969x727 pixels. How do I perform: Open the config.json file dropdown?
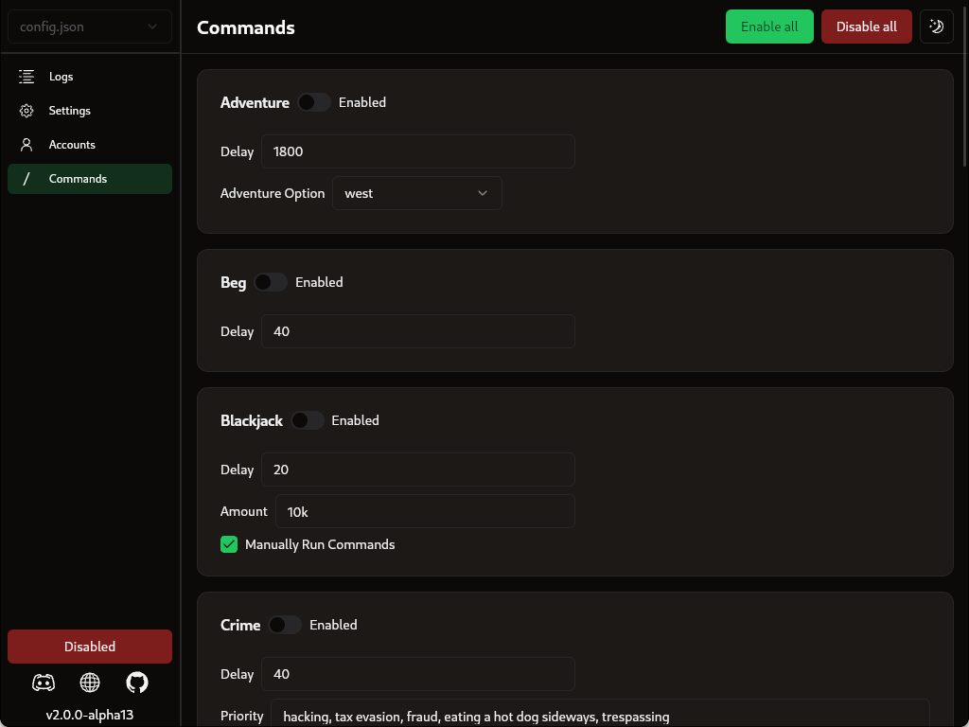coord(90,27)
